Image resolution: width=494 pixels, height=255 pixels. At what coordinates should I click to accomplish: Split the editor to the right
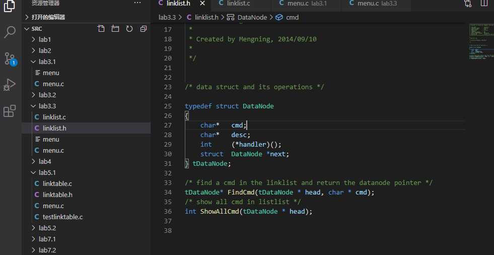point(484,4)
